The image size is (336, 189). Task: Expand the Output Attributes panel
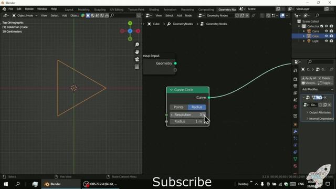click(x=319, y=112)
